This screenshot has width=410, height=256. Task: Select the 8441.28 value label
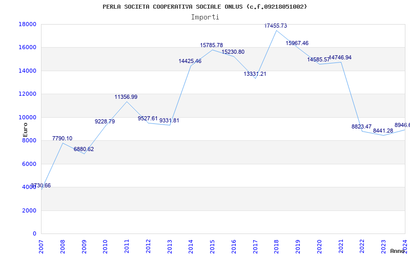(x=383, y=131)
